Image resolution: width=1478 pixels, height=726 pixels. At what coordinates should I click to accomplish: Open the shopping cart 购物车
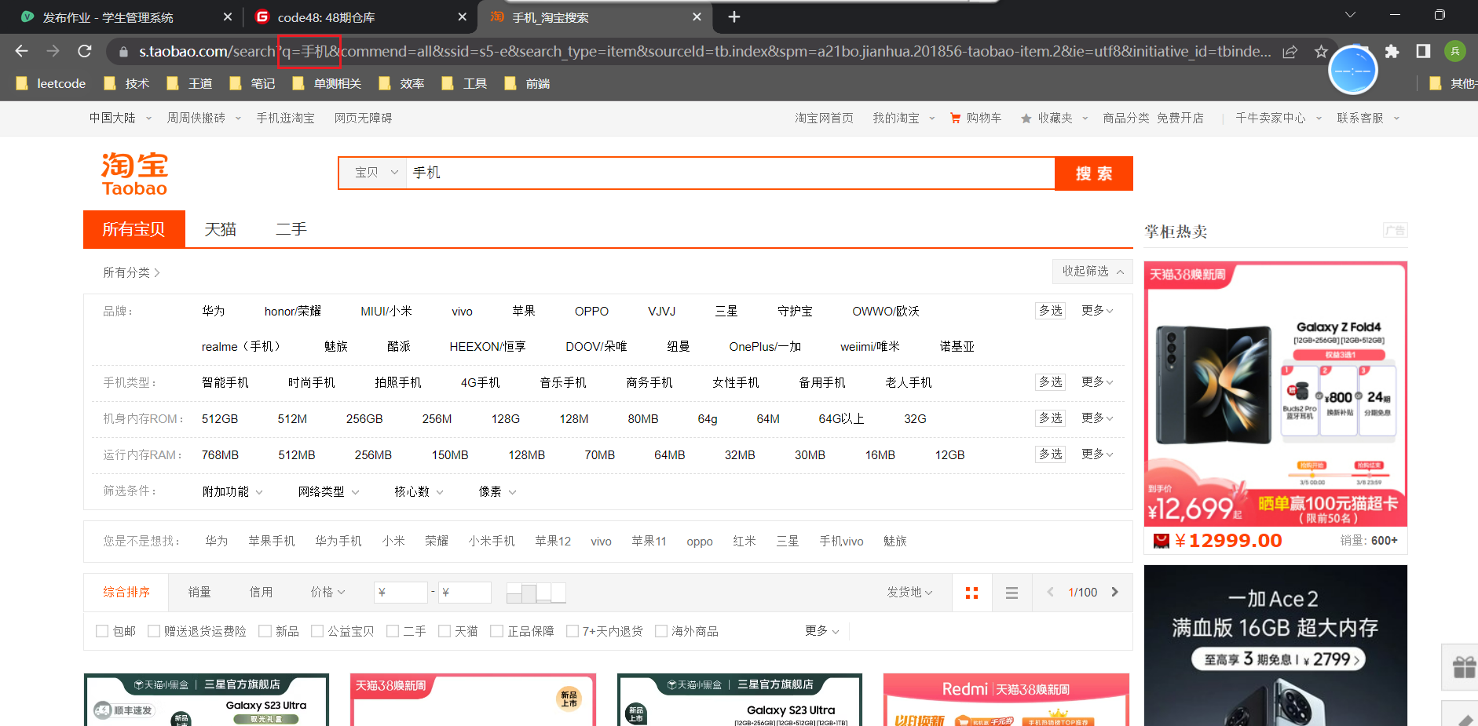[x=975, y=118]
